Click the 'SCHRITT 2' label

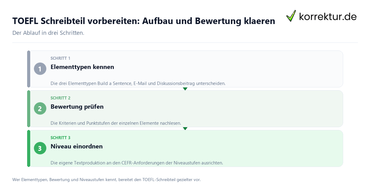coord(60,98)
